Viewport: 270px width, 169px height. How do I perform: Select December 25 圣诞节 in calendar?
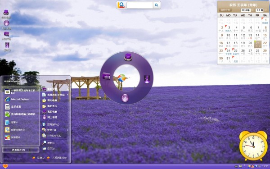(x=236, y=52)
